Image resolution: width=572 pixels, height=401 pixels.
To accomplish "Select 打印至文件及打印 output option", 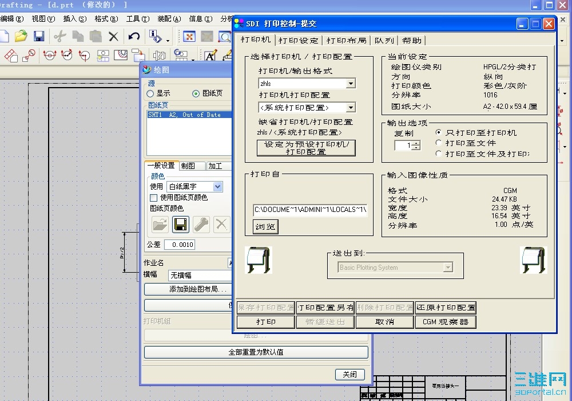I will (439, 154).
